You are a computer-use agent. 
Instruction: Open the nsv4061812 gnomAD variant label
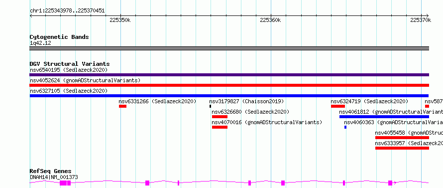tap(391, 112)
